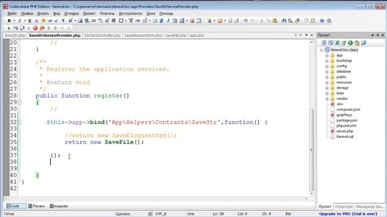Click the clear breakpoints red icon
387x217 pixels.
(x=42, y=28)
